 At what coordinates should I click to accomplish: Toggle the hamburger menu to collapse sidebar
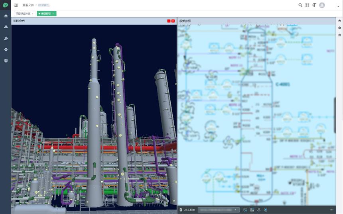tap(16, 5)
